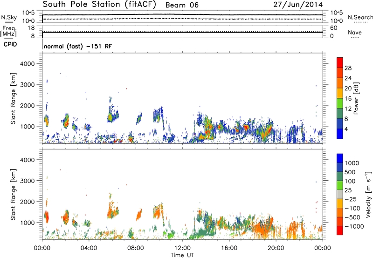Viewport: 373px width, 258px height.
Task: Click the '20:00' time tick label
Action: tap(276, 248)
